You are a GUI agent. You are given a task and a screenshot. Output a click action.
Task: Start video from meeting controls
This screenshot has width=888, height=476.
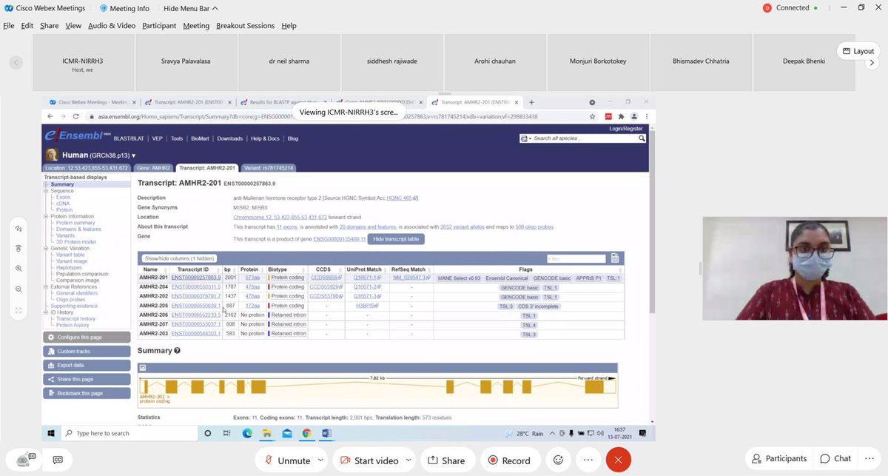369,460
